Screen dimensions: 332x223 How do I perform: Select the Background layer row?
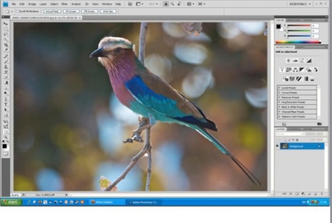tap(302, 146)
